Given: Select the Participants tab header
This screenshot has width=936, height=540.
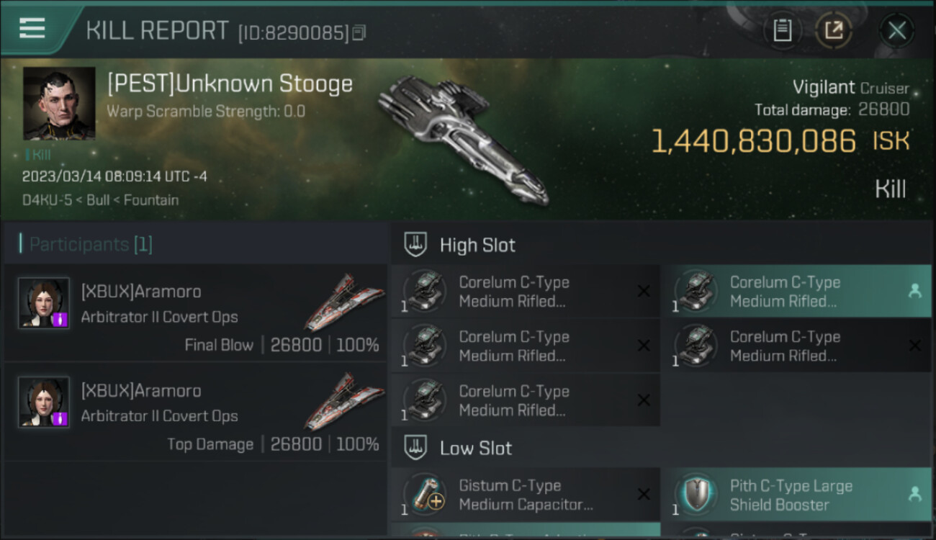Looking at the screenshot, I should click(x=86, y=244).
